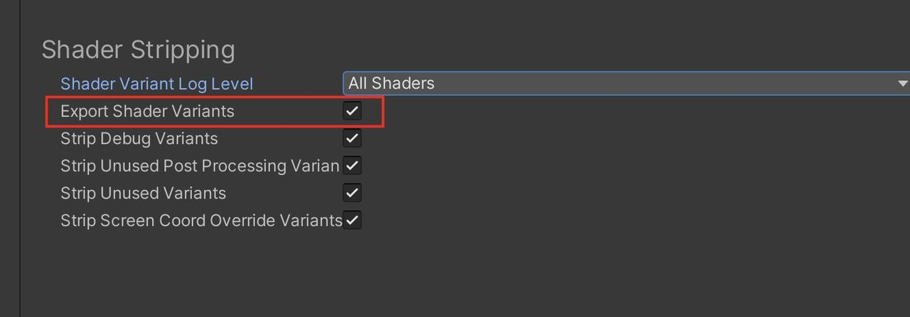Uncheck the Export Shader Variants checkbox
Image resolution: width=910 pixels, height=317 pixels.
(x=352, y=111)
